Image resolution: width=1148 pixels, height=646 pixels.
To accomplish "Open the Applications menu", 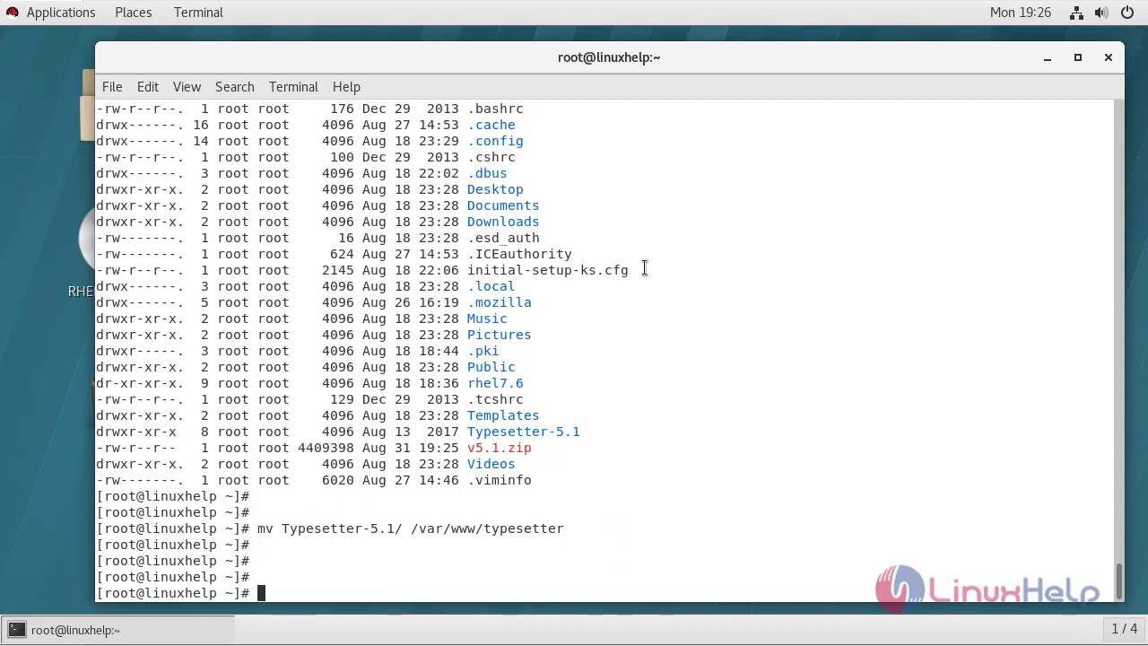I will (x=61, y=13).
